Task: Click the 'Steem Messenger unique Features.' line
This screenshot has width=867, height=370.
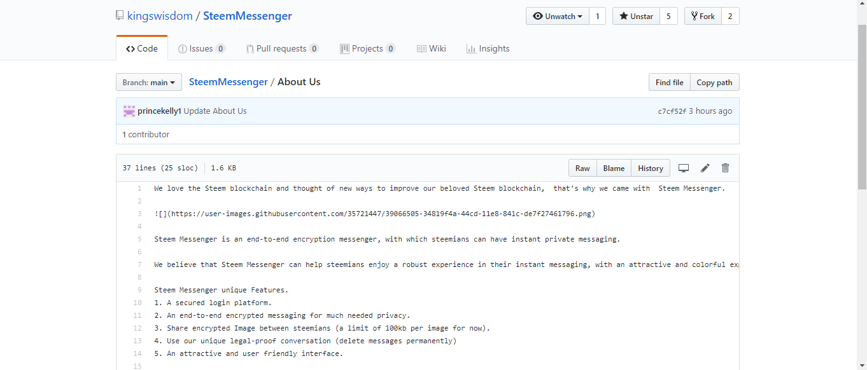Action: (222, 290)
